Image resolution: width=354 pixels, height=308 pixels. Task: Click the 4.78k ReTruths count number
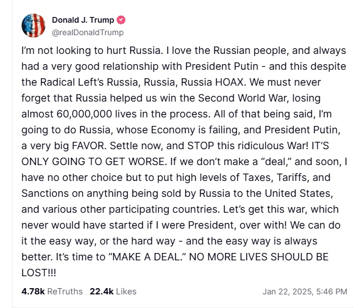32,291
